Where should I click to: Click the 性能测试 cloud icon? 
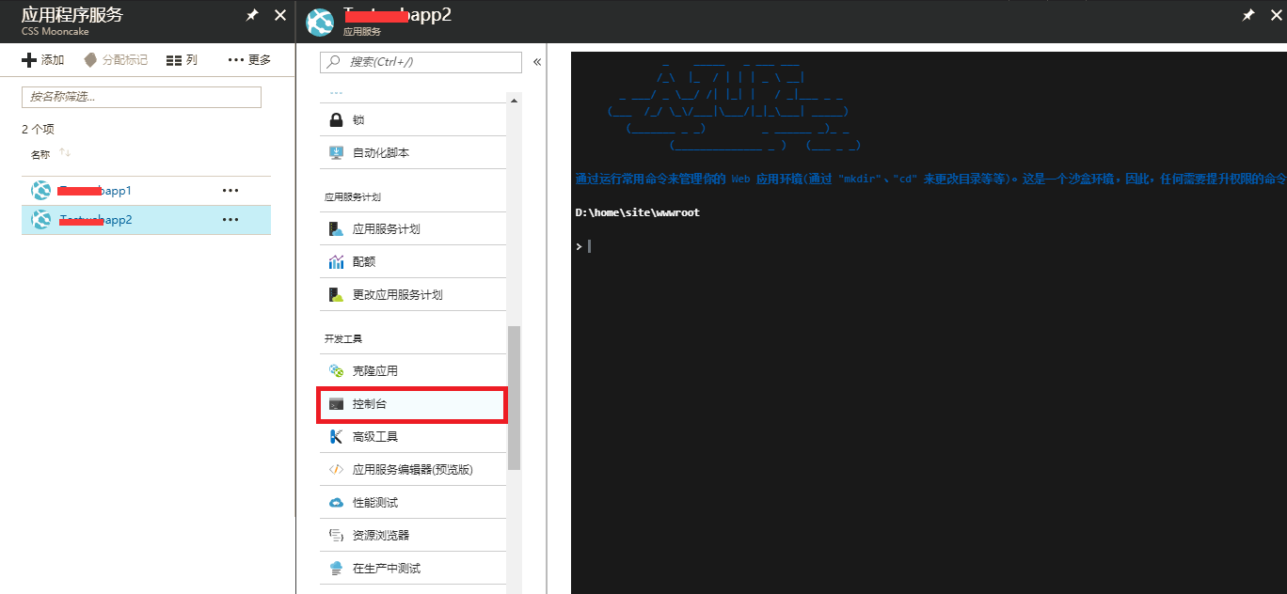click(336, 503)
